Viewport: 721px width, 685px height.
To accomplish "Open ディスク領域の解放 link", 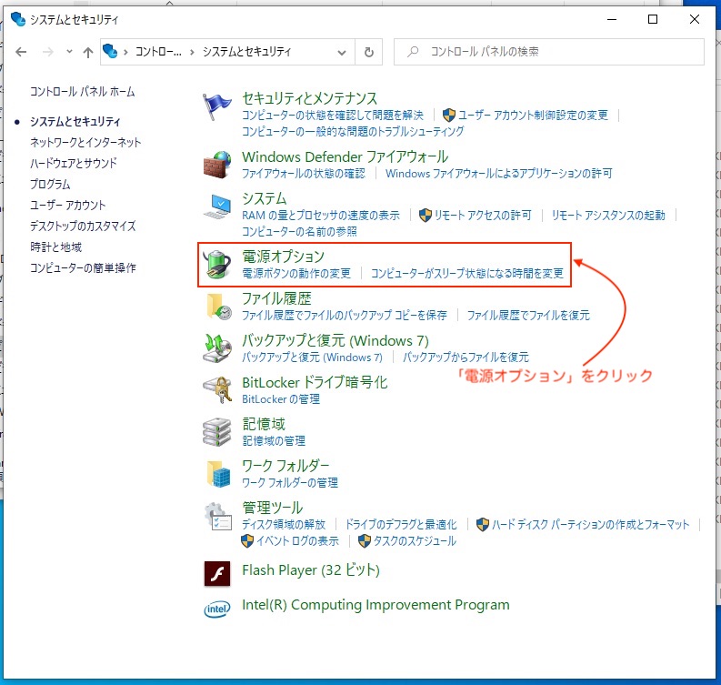I will (x=283, y=524).
